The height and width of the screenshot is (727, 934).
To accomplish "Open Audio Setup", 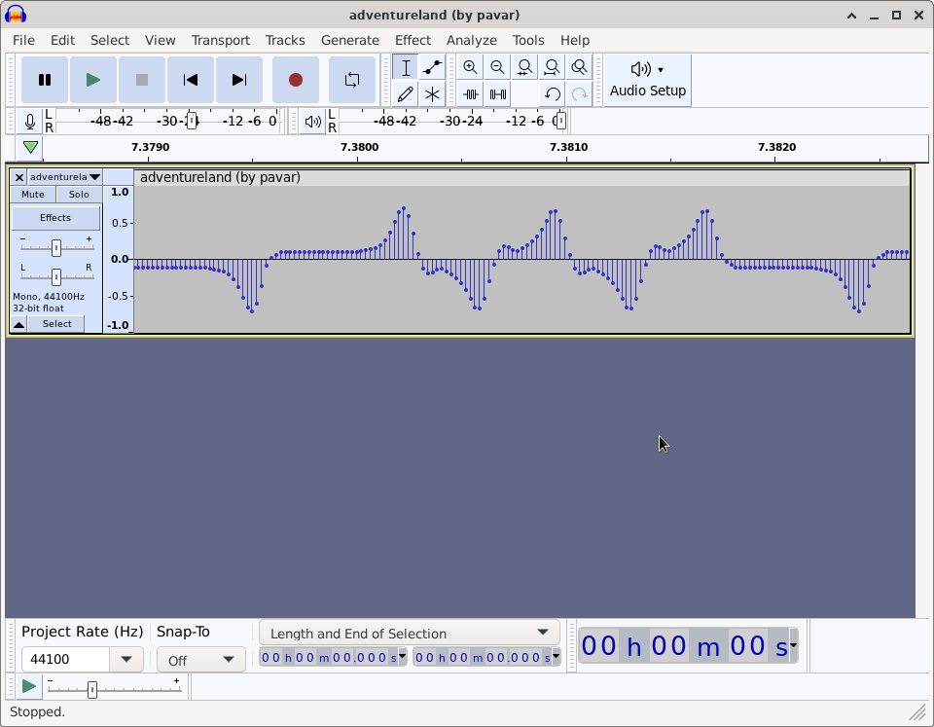I will coord(648,80).
